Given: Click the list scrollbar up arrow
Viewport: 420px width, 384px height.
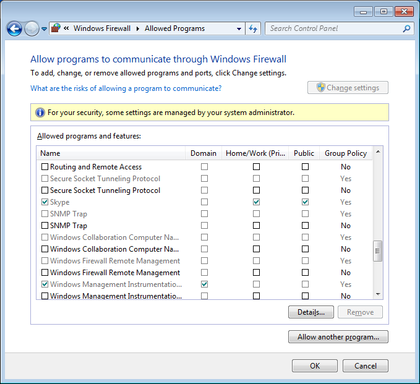Looking at the screenshot, I should pos(378,151).
